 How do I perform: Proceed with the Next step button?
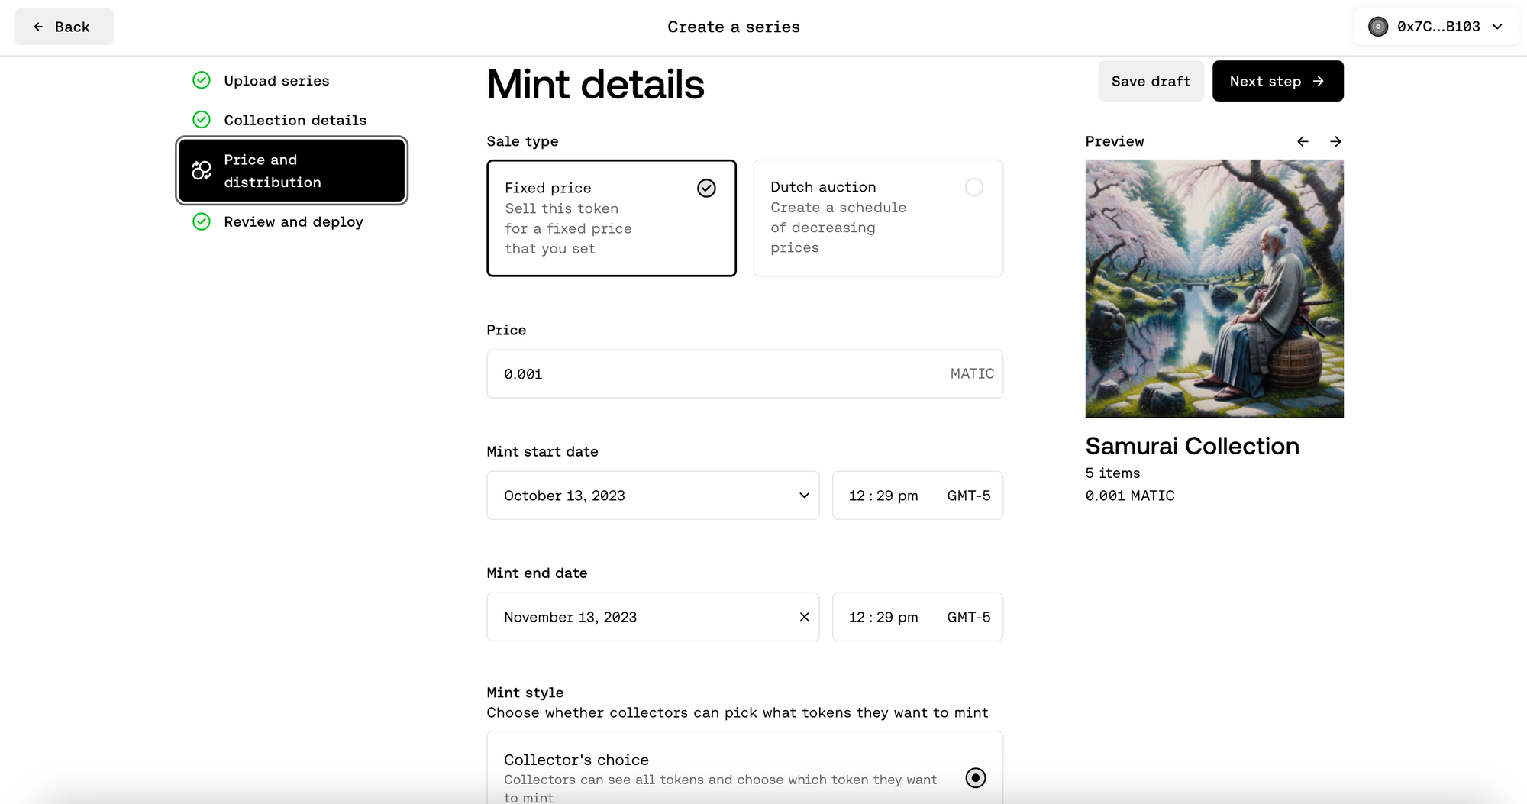pos(1277,81)
